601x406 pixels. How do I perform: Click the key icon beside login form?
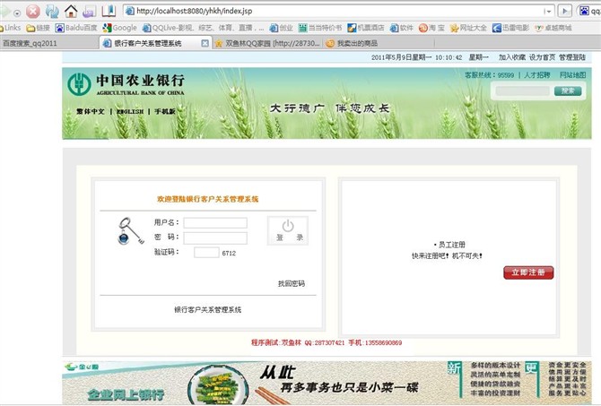[130, 231]
